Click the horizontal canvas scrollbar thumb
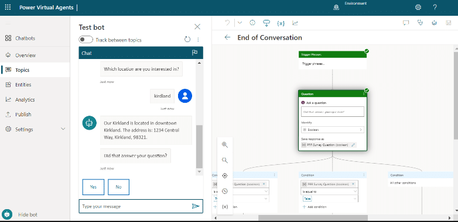Screen dimensions: 458x222 point(313,218)
